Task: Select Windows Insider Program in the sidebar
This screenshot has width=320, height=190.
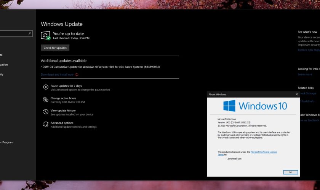Action: coord(7,142)
